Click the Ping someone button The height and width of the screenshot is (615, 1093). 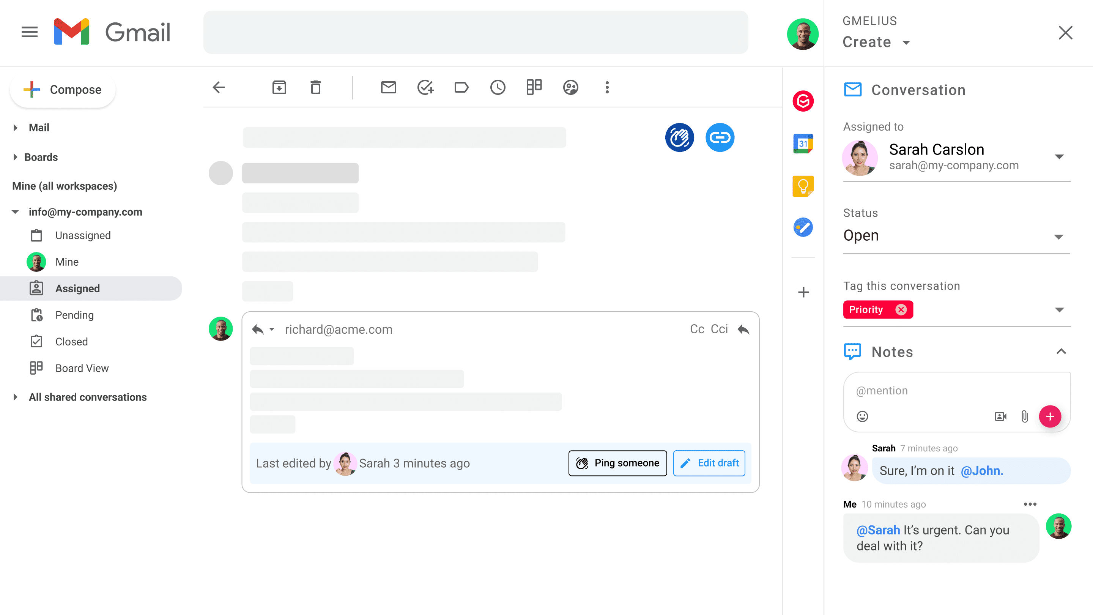coord(618,462)
